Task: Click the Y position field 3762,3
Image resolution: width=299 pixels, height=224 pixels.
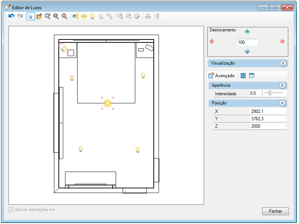Action: pos(268,119)
